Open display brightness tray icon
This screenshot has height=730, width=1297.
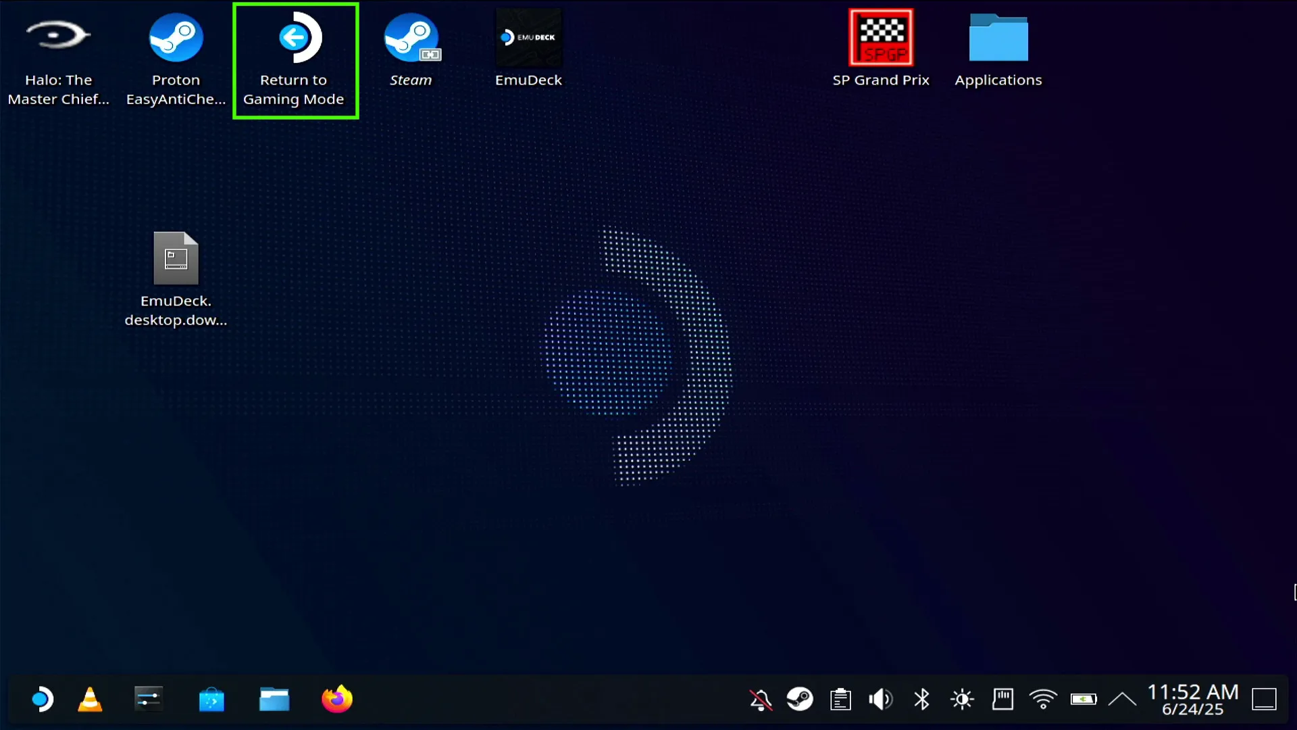click(962, 700)
